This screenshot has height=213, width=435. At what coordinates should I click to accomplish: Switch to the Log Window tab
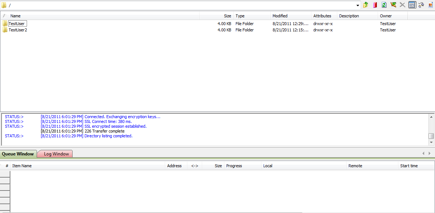(x=56, y=154)
